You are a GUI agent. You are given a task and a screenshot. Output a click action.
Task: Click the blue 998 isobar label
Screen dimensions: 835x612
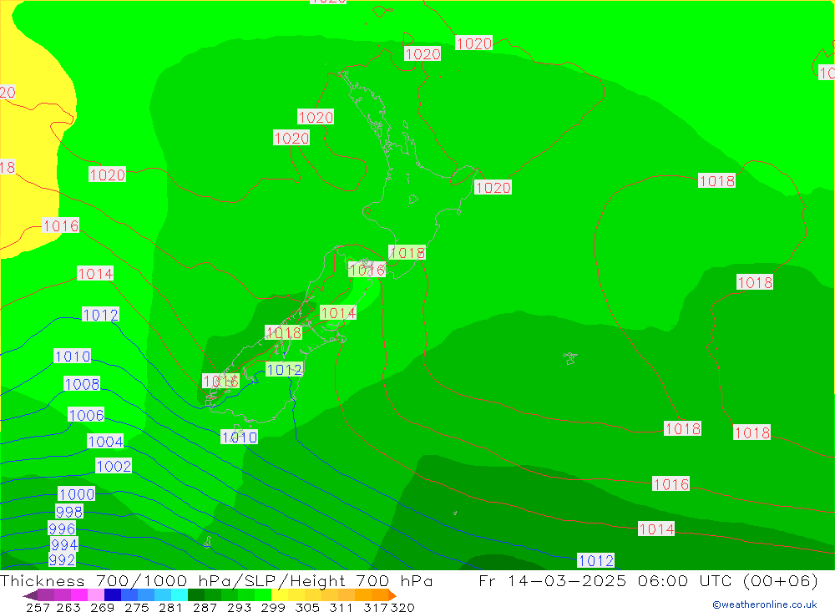tap(69, 512)
